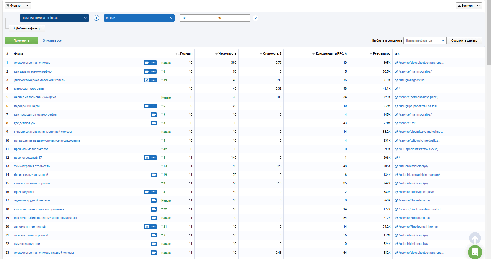The width and height of the screenshot is (491, 259).
Task: Click image icon for 'диагностика рака молочной железы'
Action: [147, 80]
